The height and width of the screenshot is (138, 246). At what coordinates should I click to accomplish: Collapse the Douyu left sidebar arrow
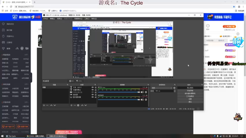click(31, 78)
